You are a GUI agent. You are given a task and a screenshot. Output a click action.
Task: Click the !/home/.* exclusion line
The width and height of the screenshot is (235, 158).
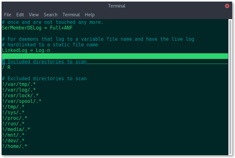[14, 146]
